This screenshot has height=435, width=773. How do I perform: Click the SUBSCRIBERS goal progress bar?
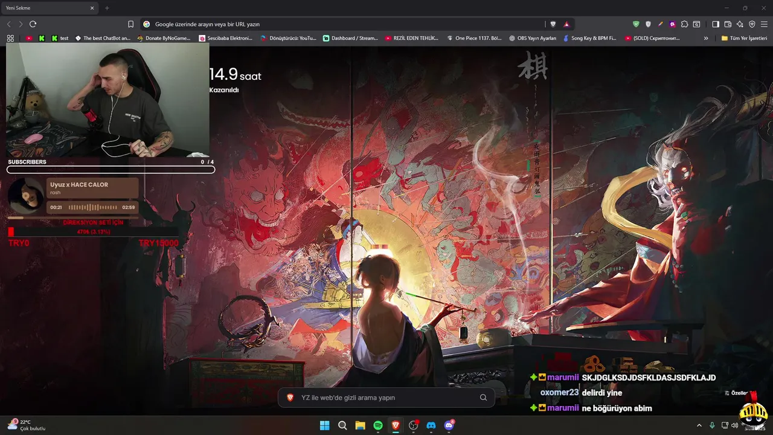(111, 170)
